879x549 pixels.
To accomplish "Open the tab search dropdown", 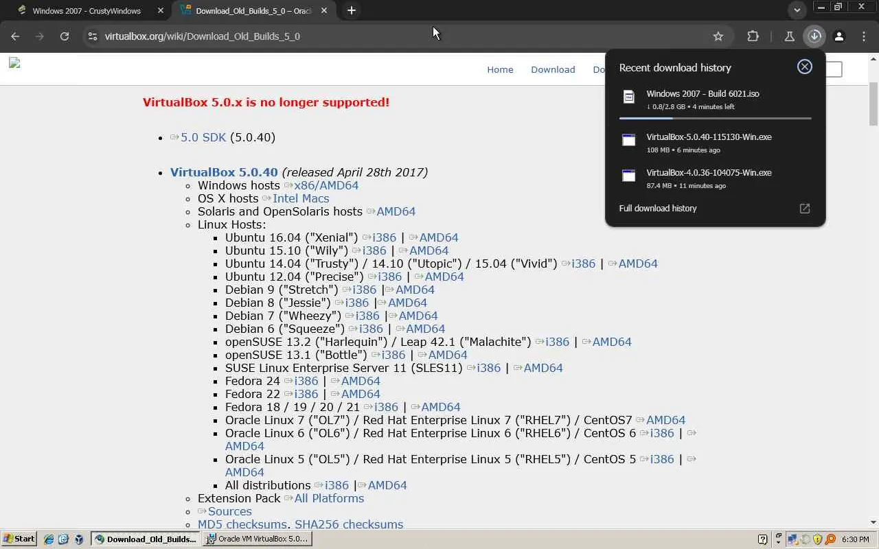I will click(x=797, y=10).
